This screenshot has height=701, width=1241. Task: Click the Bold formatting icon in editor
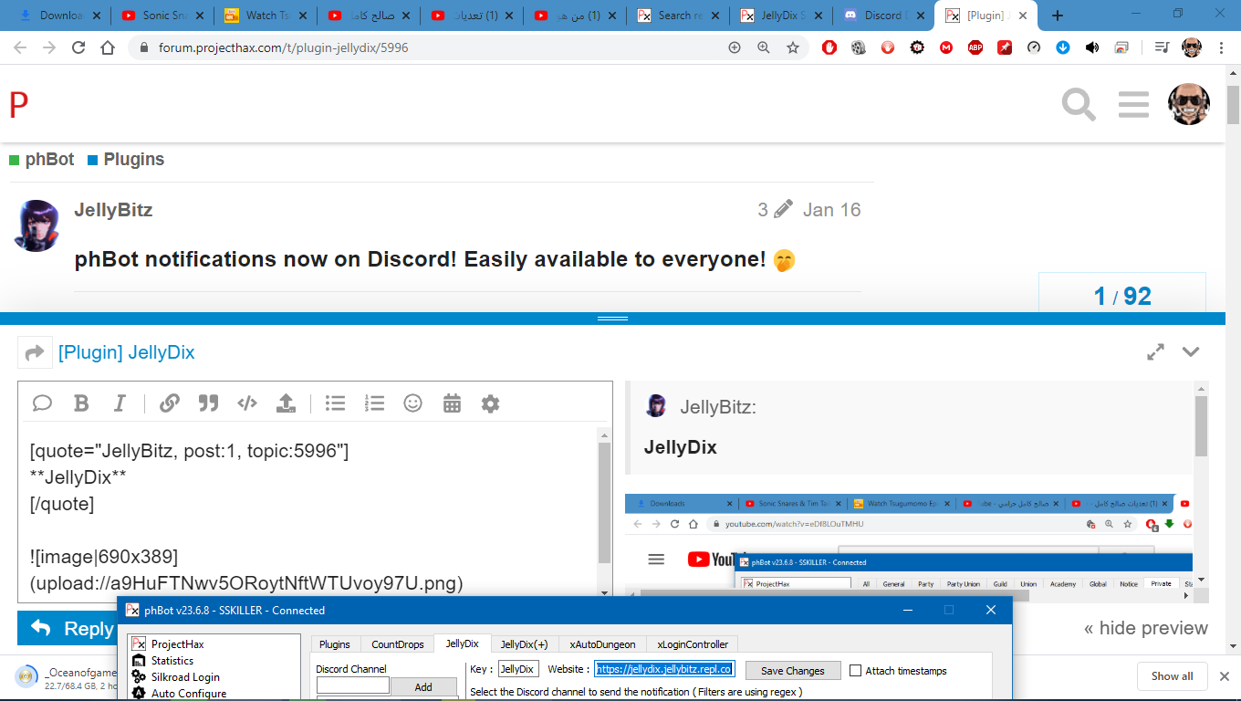click(81, 403)
